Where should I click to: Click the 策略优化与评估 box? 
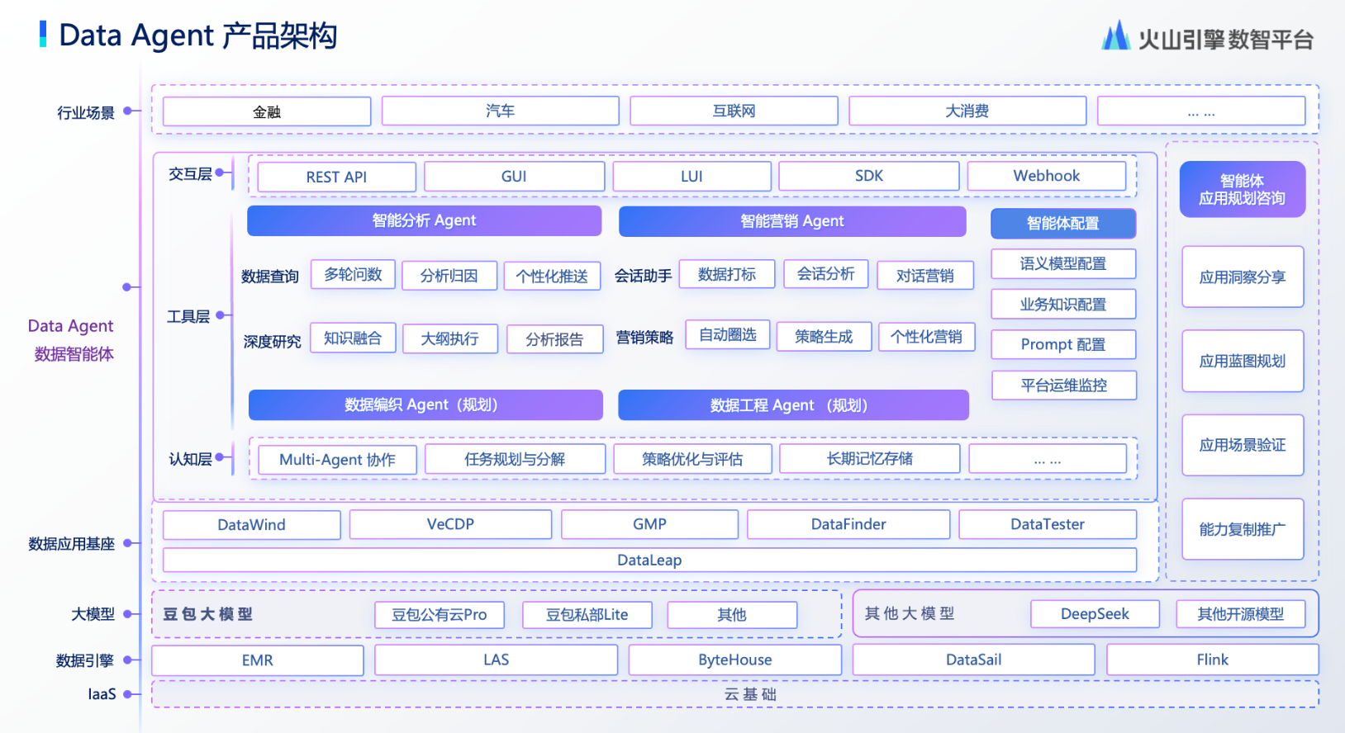click(x=692, y=459)
